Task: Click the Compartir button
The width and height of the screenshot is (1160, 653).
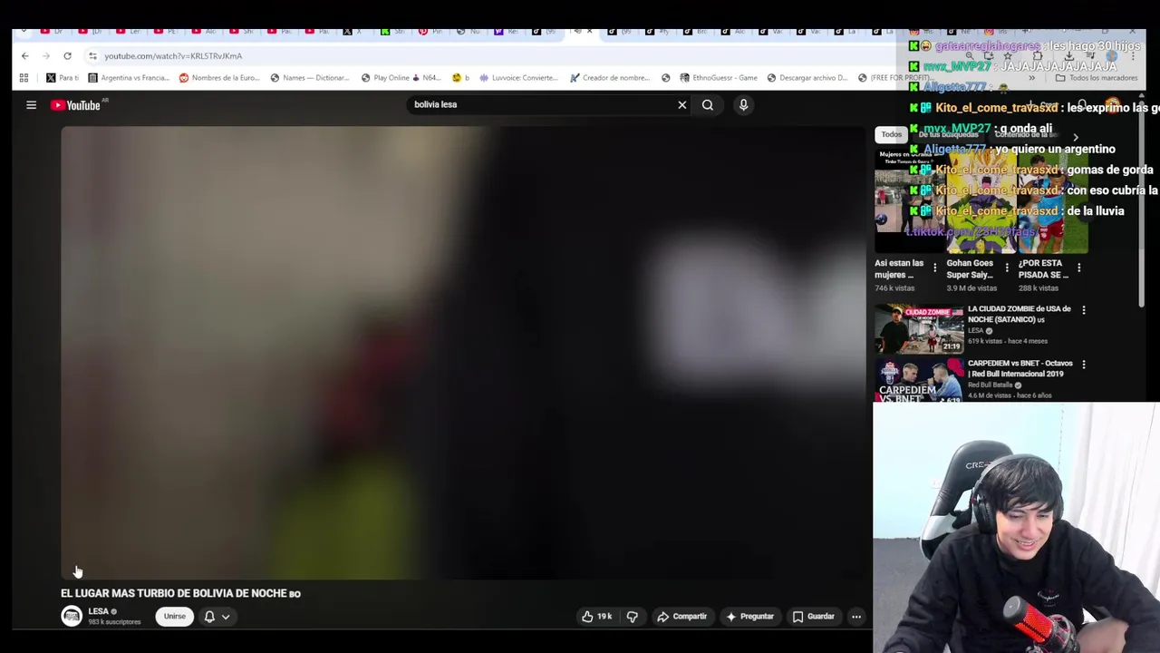Action: tap(681, 617)
